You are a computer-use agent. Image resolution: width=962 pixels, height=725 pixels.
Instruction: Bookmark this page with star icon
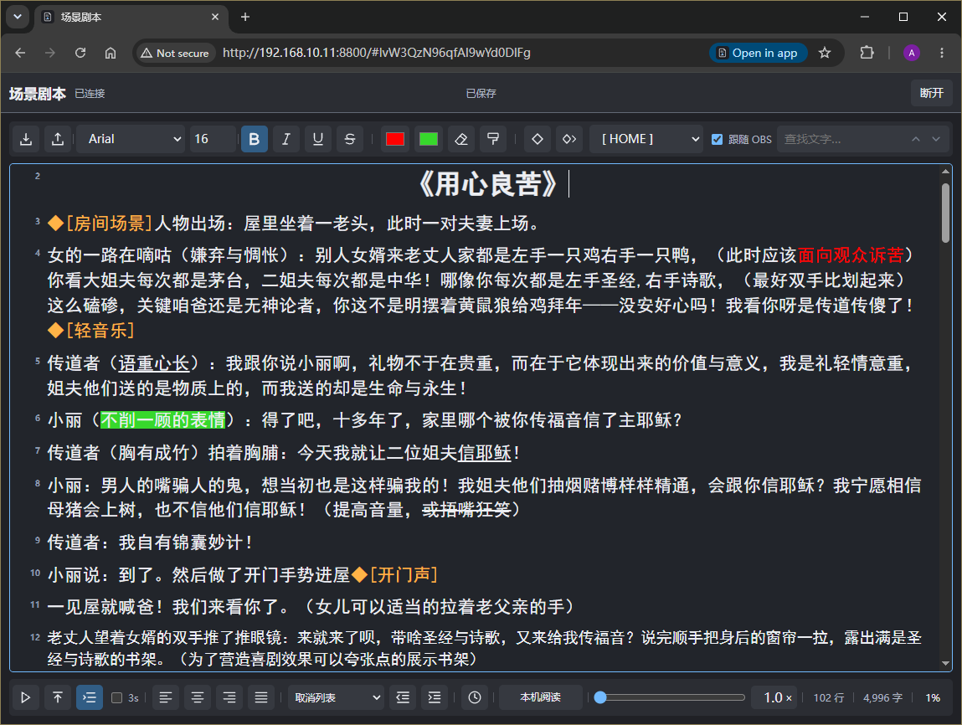click(825, 53)
